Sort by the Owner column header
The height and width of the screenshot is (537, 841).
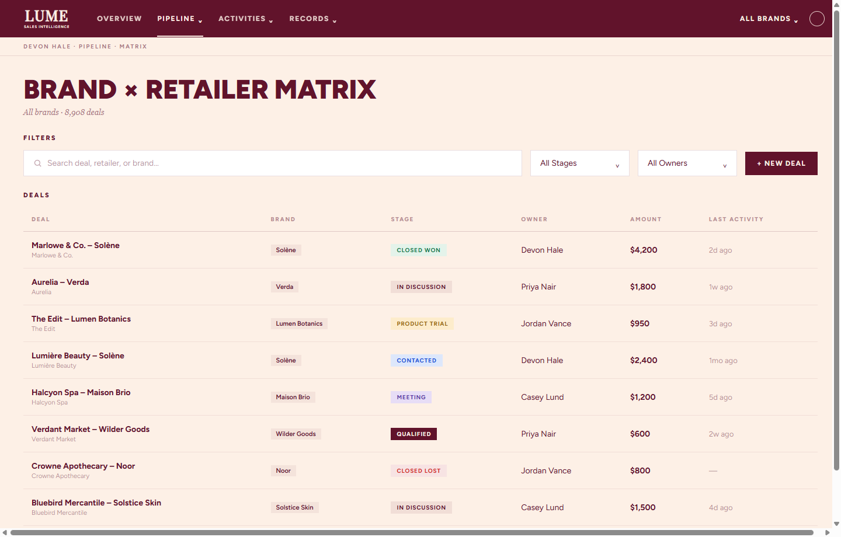coord(534,219)
